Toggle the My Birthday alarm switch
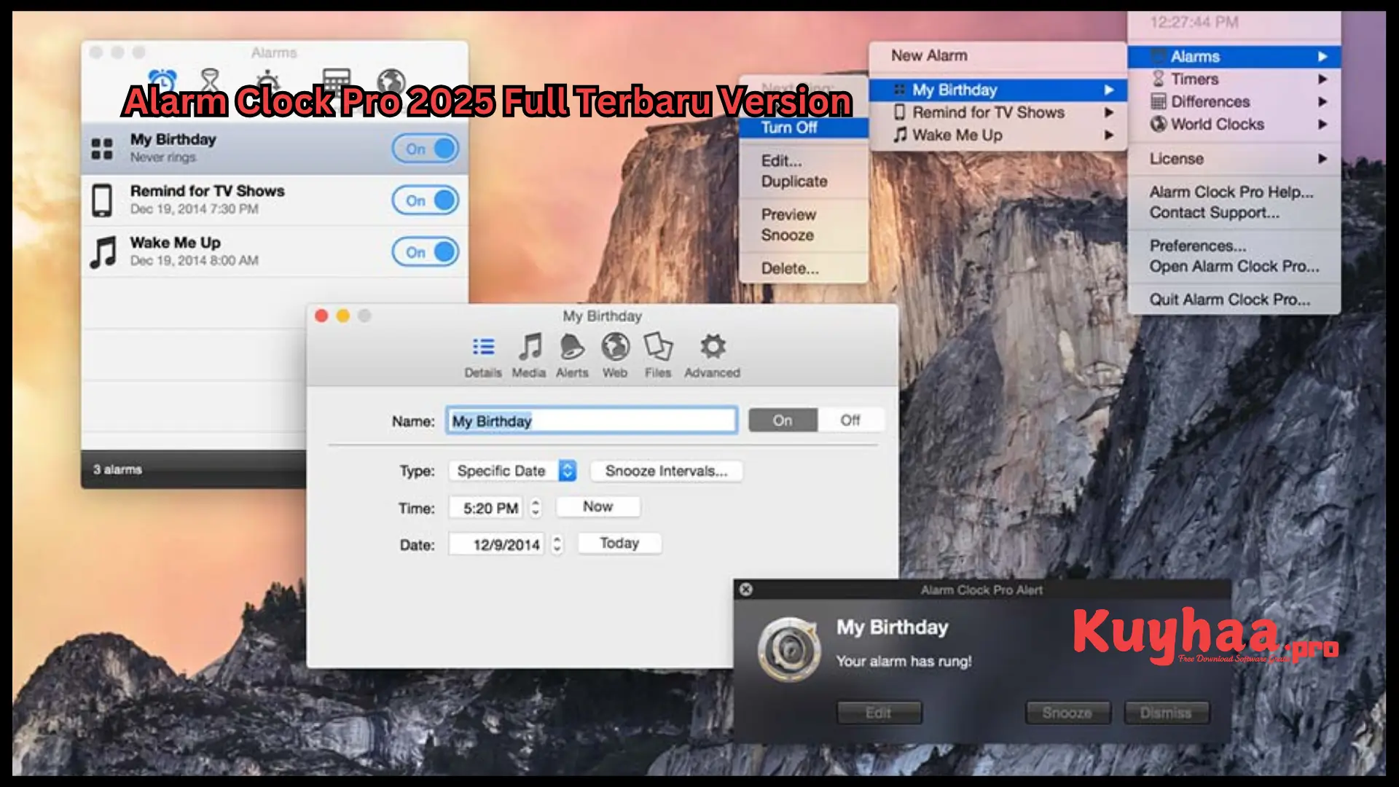1399x787 pixels. click(x=426, y=149)
